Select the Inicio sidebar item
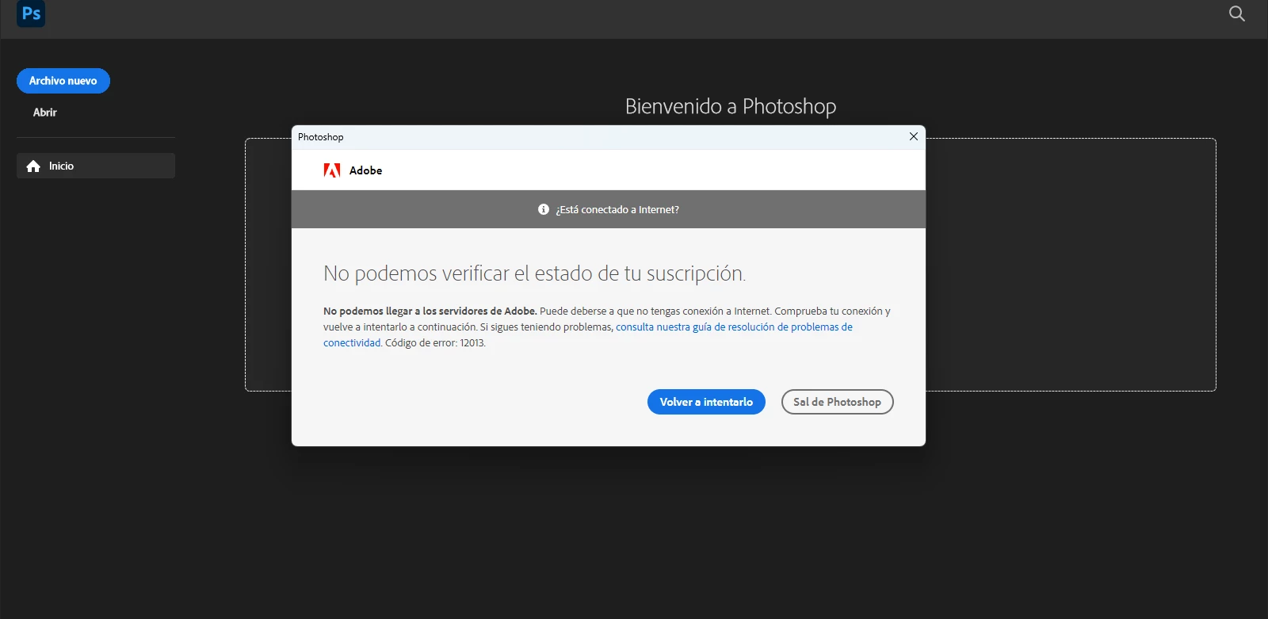This screenshot has height=619, width=1268. point(96,166)
